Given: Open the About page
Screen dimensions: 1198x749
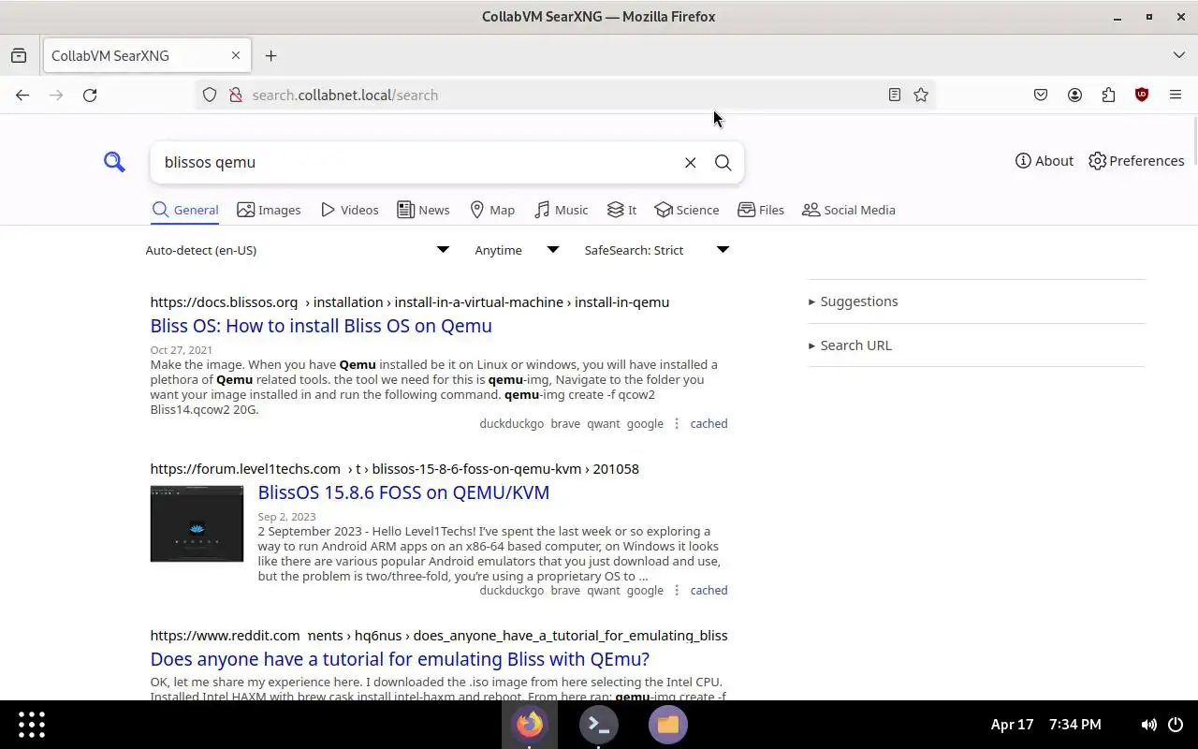Looking at the screenshot, I should click(1044, 161).
